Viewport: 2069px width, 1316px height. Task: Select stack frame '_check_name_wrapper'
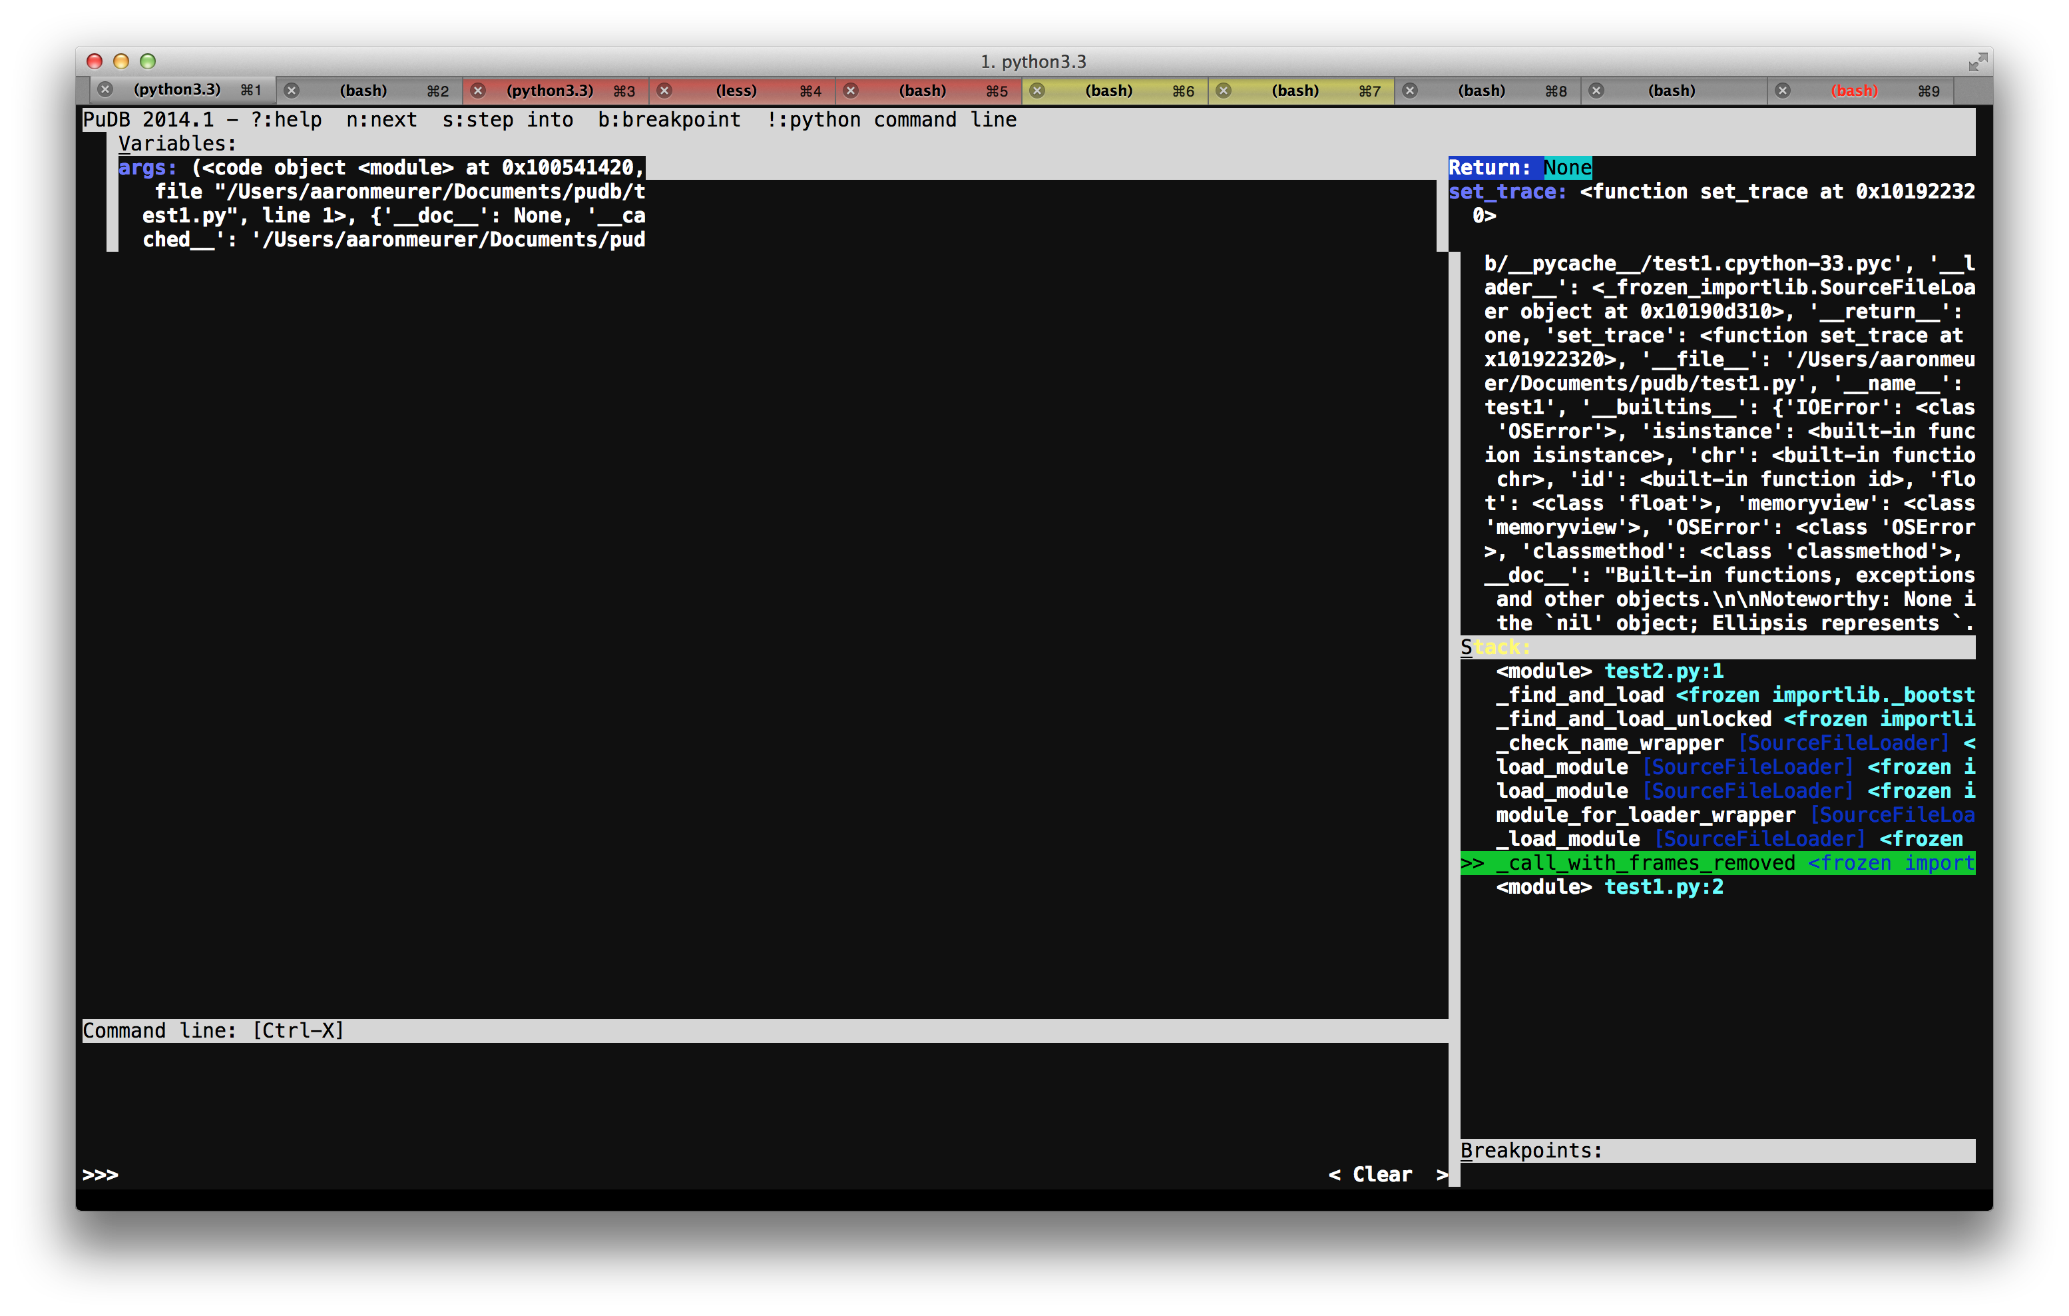coord(1718,743)
